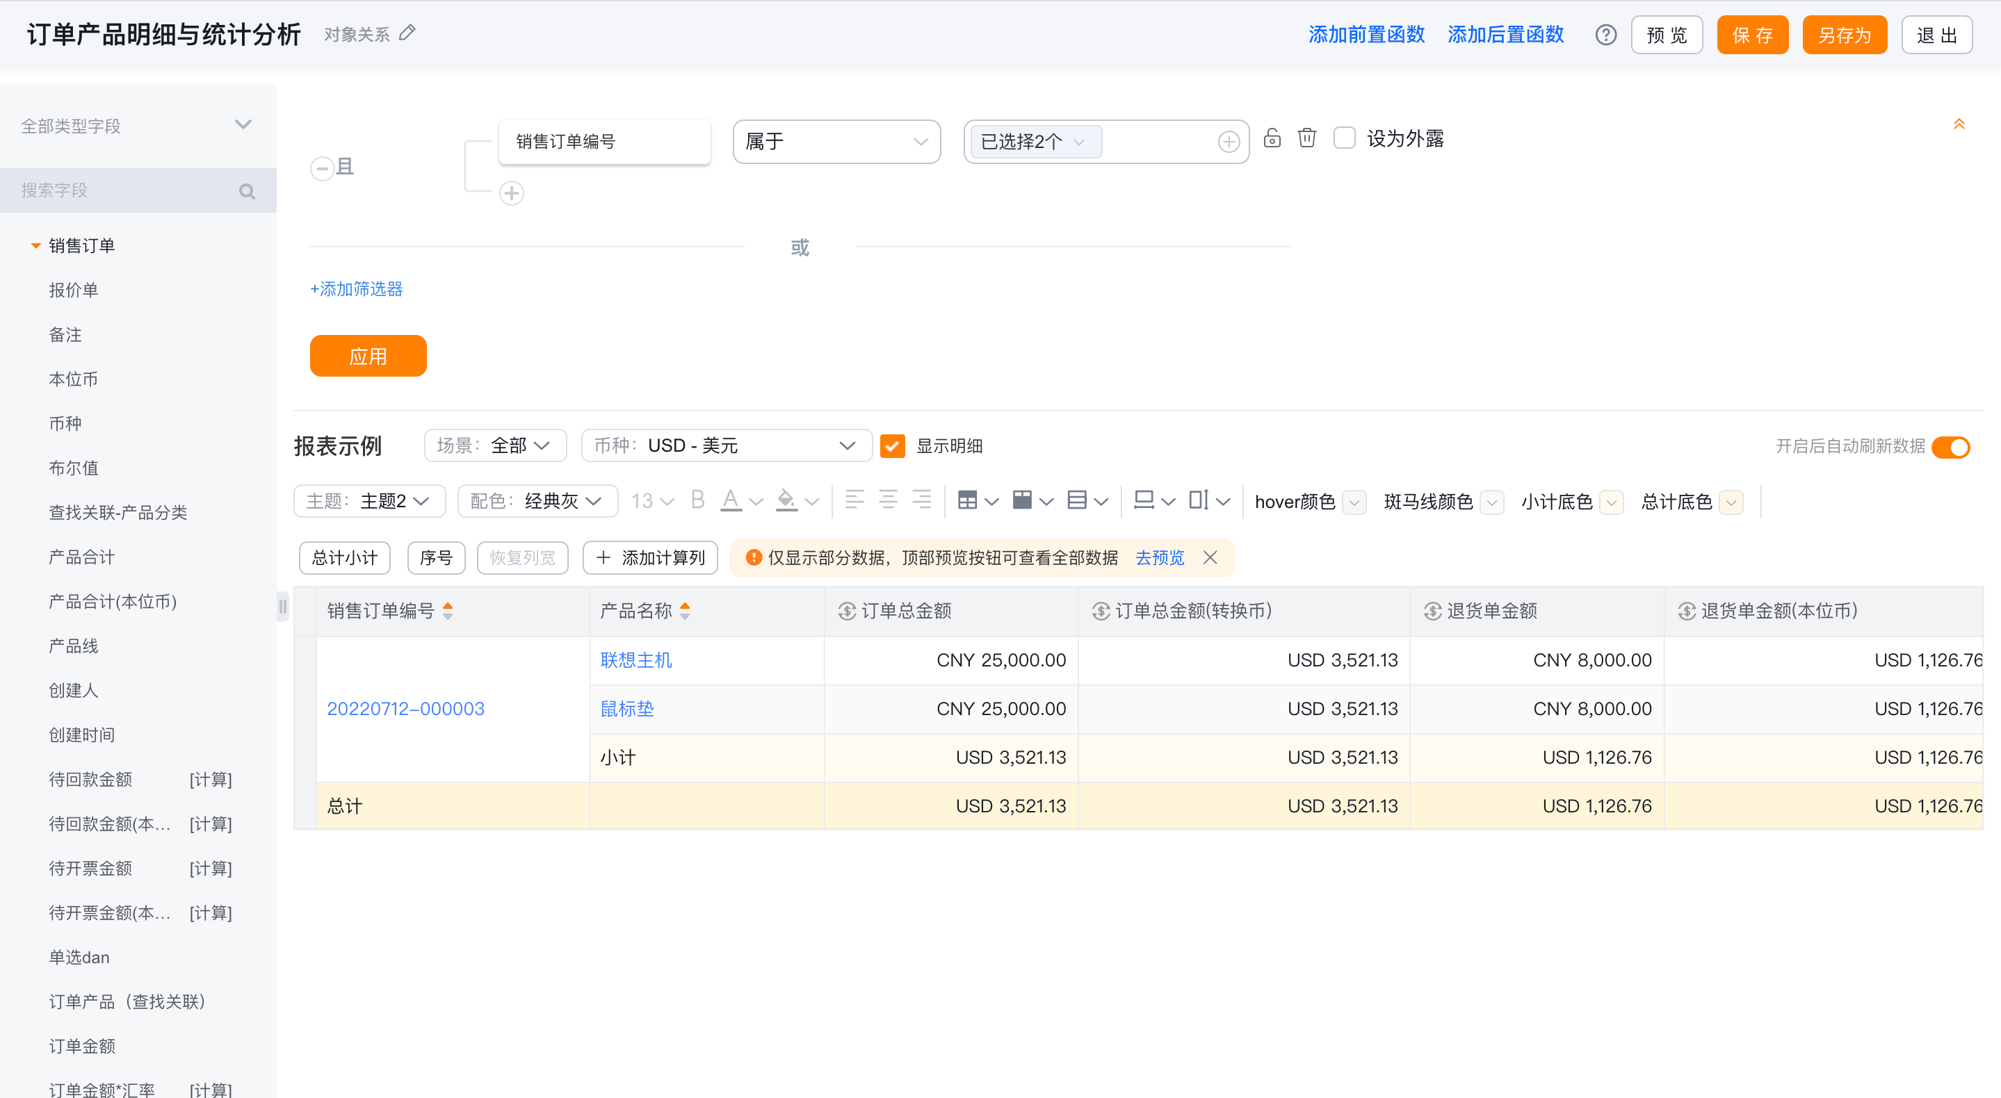Click the lock icon on filter row
This screenshot has height=1098, width=2001.
click(1272, 138)
